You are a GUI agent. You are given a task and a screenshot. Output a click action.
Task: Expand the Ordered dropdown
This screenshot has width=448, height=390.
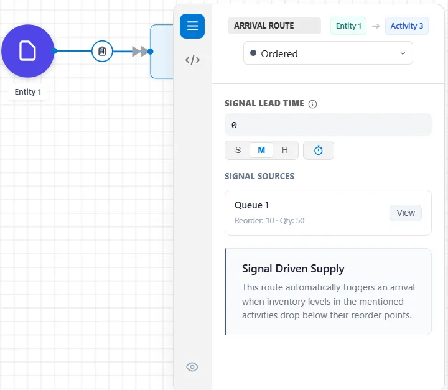(328, 53)
